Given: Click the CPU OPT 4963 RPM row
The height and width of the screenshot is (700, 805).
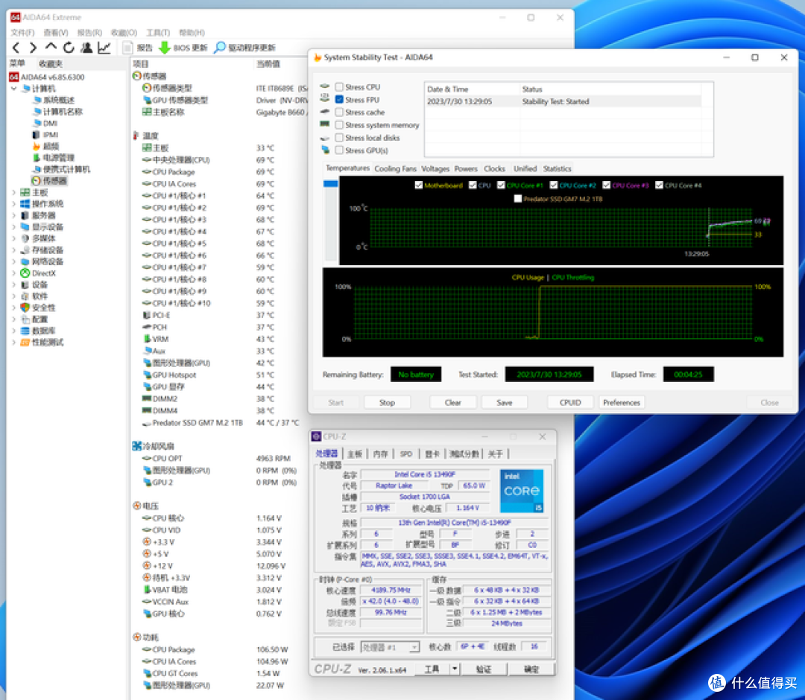Looking at the screenshot, I should (216, 459).
